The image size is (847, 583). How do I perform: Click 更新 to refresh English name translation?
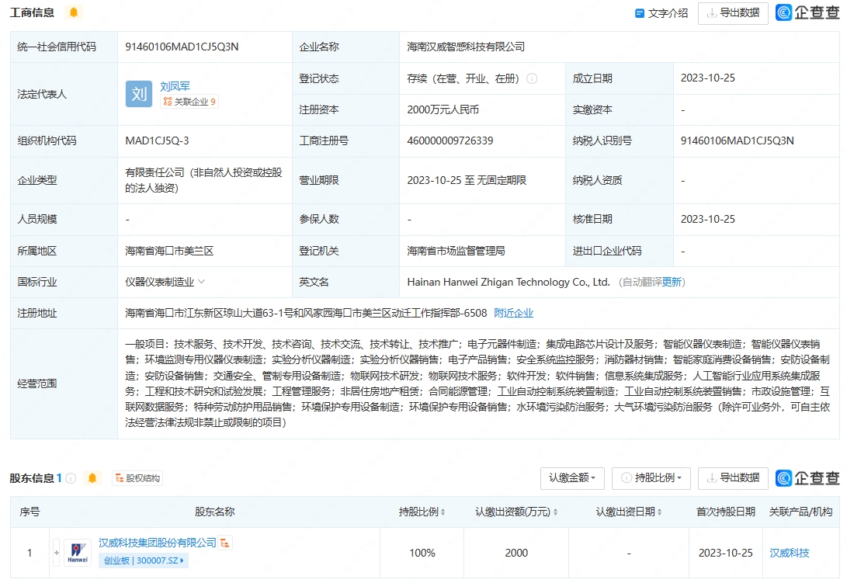pyautogui.click(x=672, y=282)
